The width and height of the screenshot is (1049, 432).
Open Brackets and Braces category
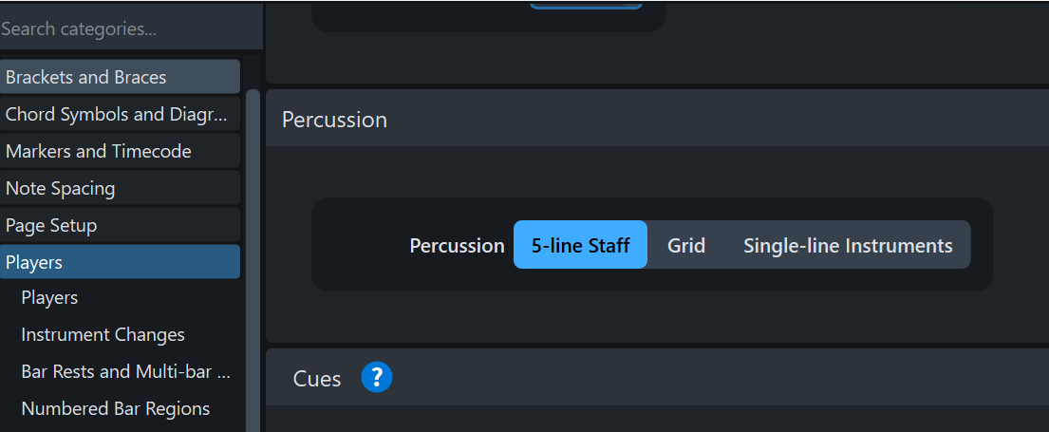[x=120, y=77]
